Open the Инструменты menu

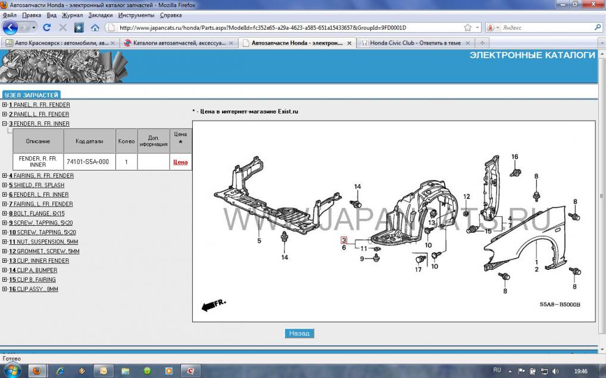click(136, 15)
